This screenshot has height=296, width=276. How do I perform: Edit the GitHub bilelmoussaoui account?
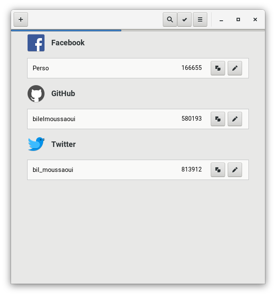[235, 119]
